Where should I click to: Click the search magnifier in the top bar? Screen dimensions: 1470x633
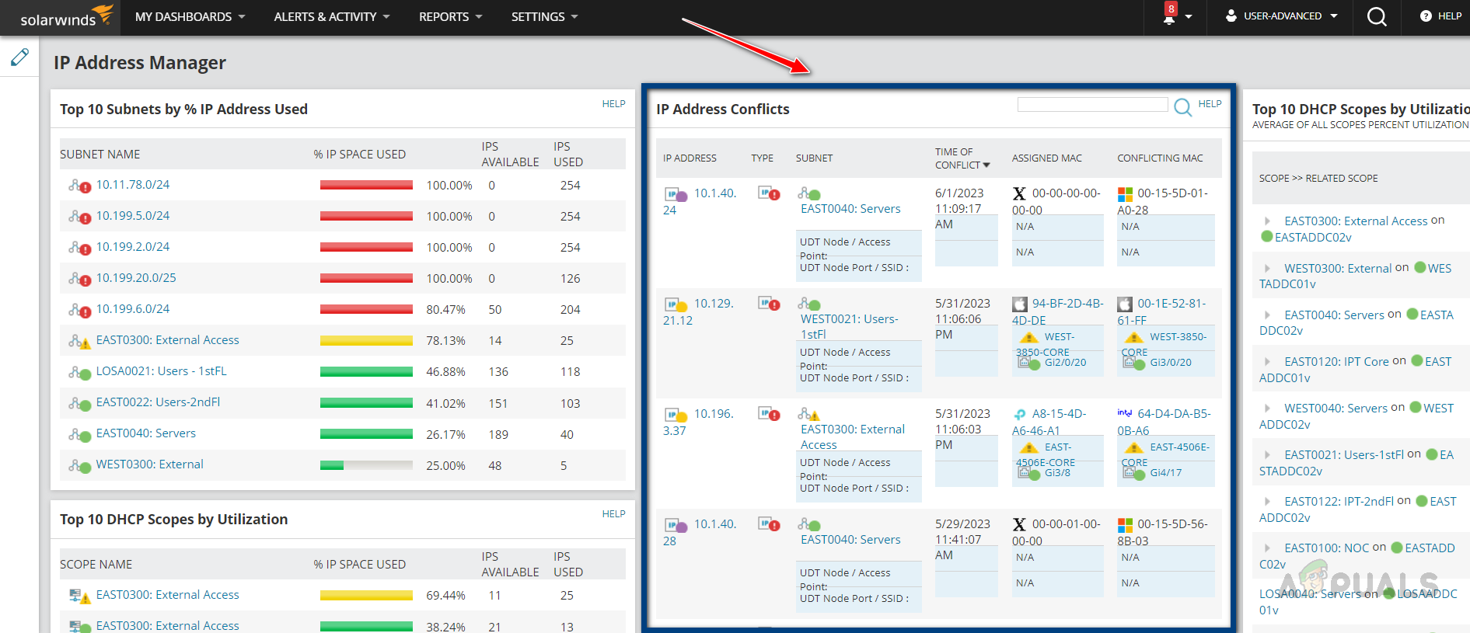[x=1377, y=16]
